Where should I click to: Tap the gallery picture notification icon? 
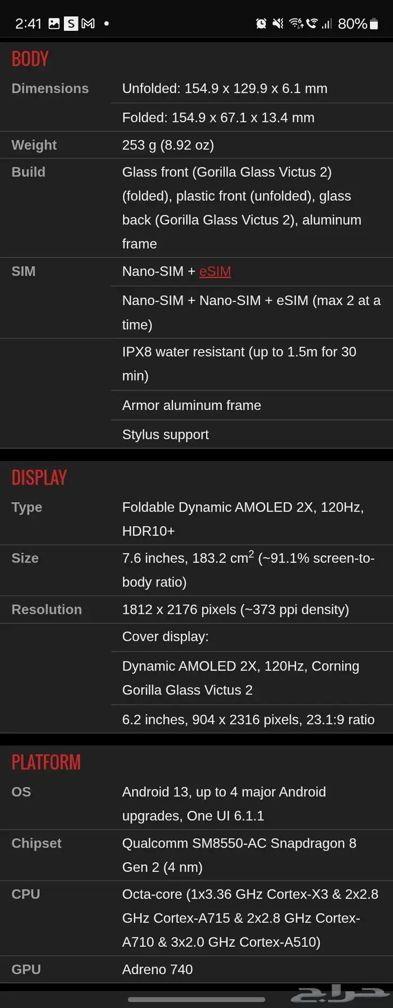(54, 24)
